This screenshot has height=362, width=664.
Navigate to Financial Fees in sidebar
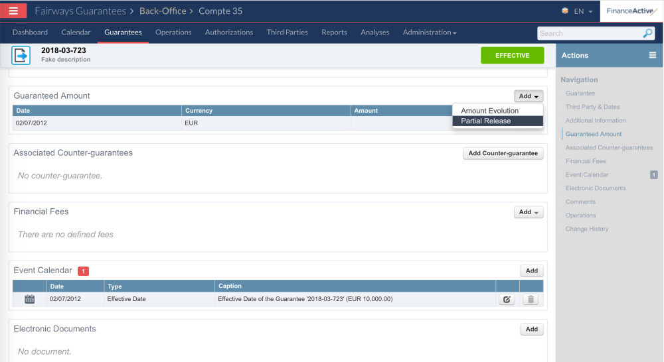click(586, 161)
